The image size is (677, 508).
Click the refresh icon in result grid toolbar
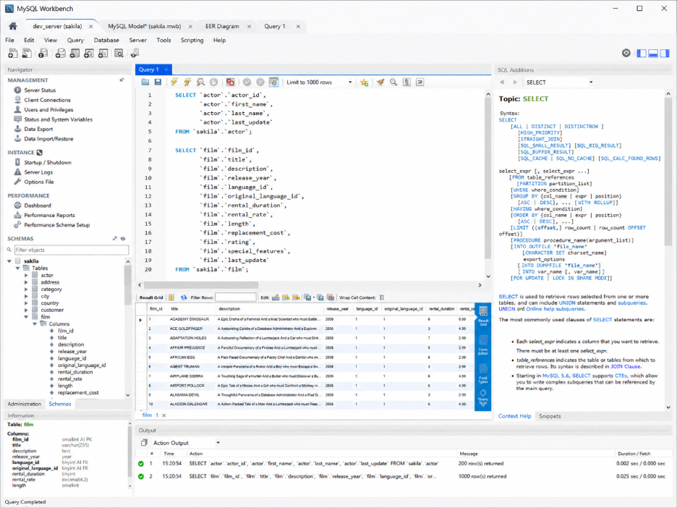pyautogui.click(x=184, y=297)
